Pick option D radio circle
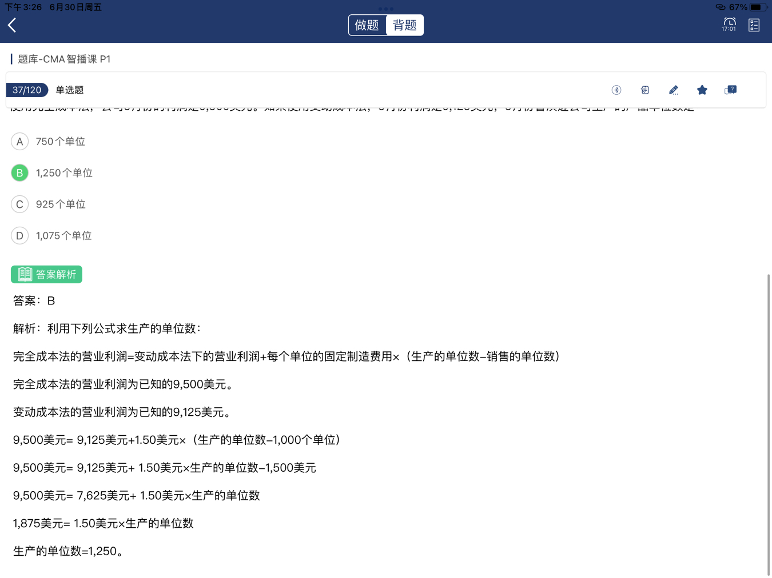Image resolution: width=772 pixels, height=578 pixels. [x=20, y=236]
